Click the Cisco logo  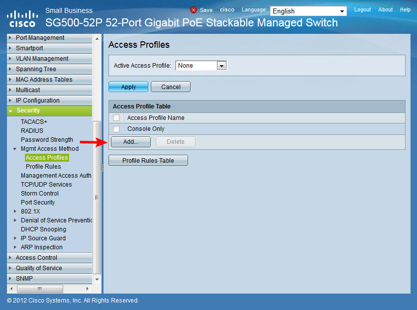[22, 18]
